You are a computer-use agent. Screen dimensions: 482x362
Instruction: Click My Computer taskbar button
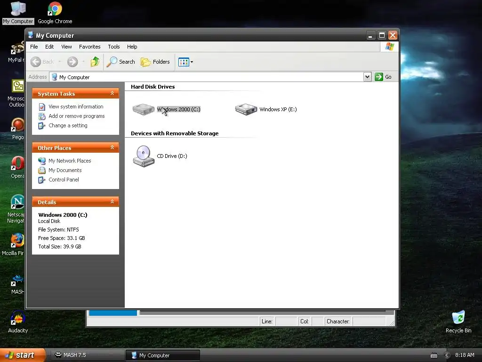pyautogui.click(x=162, y=355)
